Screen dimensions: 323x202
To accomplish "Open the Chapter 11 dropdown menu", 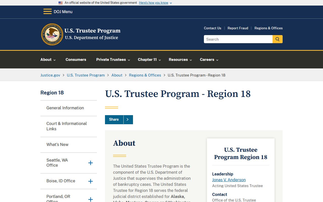I will tap(149, 60).
